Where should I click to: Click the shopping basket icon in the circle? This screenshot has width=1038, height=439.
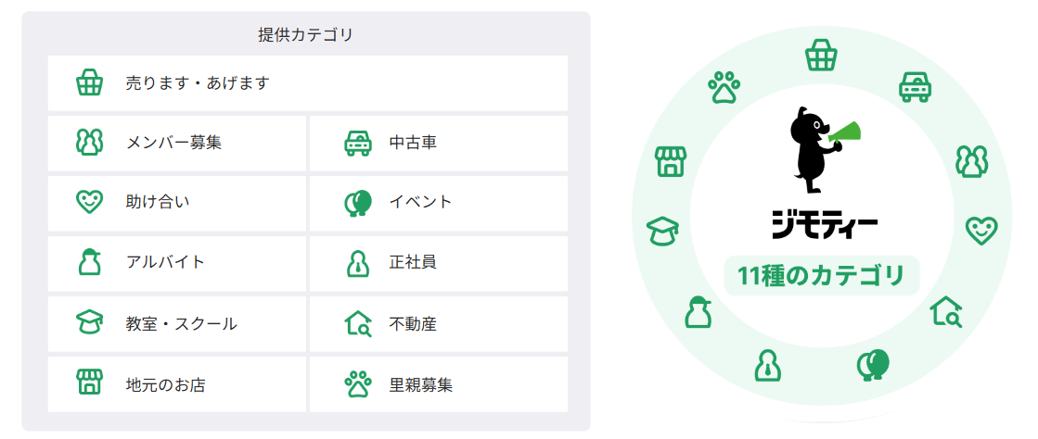pyautogui.click(x=821, y=56)
